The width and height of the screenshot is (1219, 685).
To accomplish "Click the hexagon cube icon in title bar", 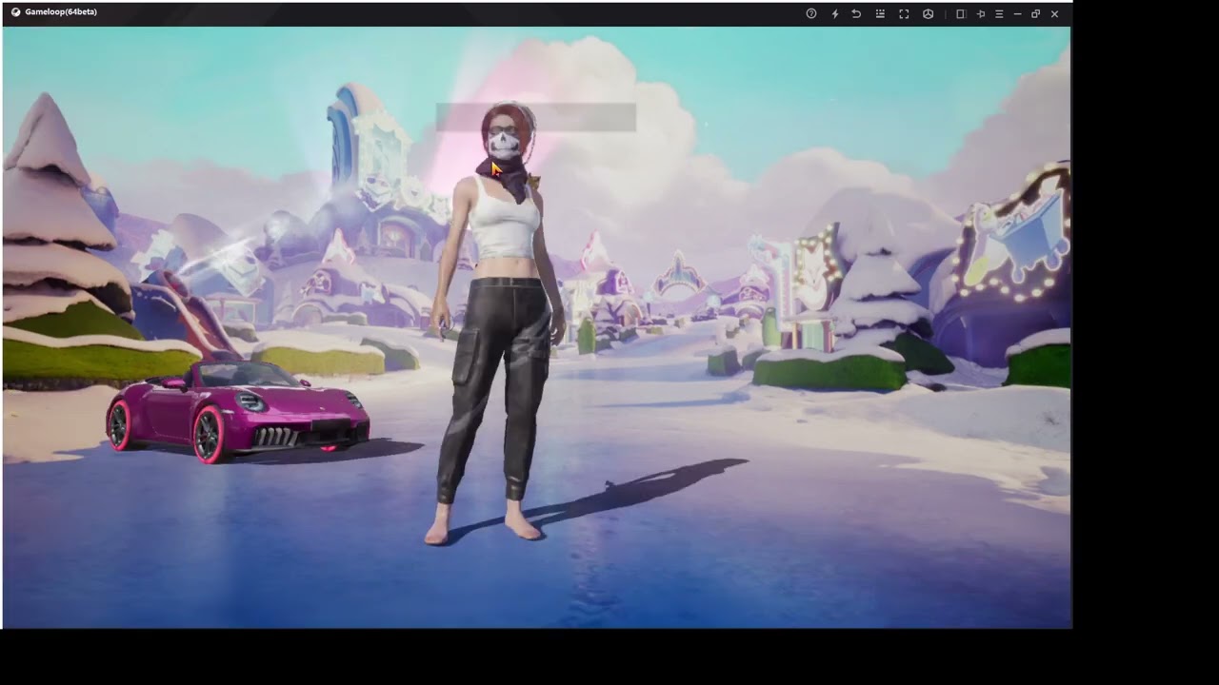I will (x=928, y=14).
